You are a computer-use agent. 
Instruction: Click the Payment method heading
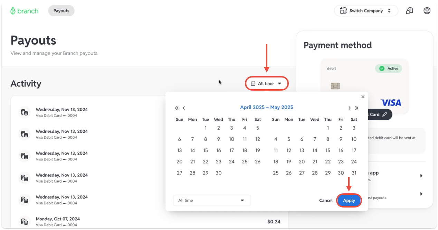coord(337,45)
